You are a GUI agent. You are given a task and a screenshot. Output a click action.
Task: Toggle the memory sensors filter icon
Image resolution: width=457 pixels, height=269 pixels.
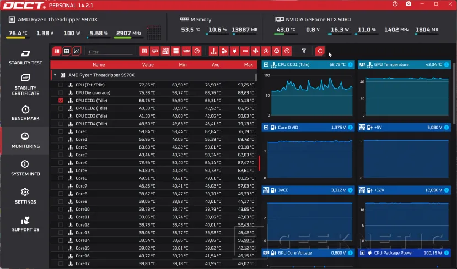pos(186,51)
